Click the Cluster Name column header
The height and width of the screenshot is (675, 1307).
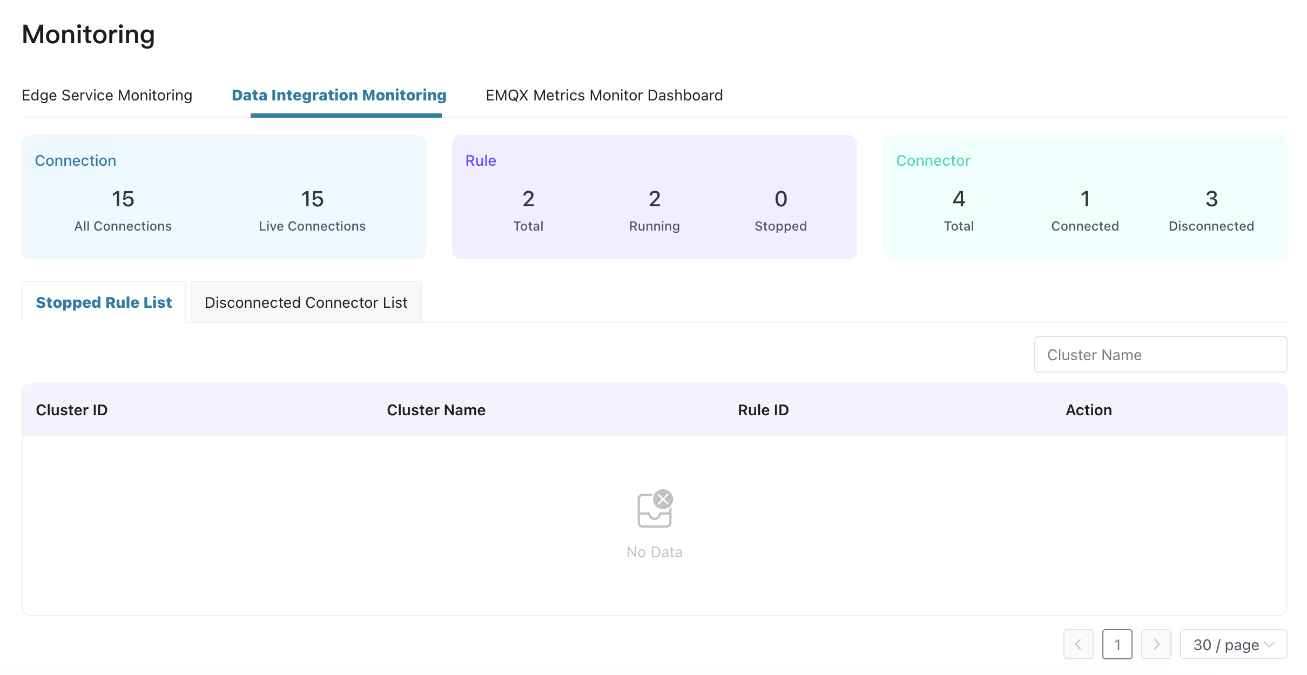pyautogui.click(x=436, y=410)
